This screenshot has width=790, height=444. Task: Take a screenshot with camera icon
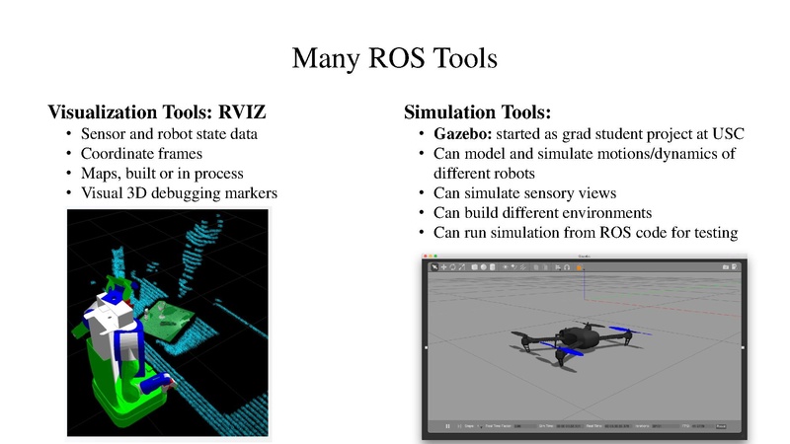725,266
